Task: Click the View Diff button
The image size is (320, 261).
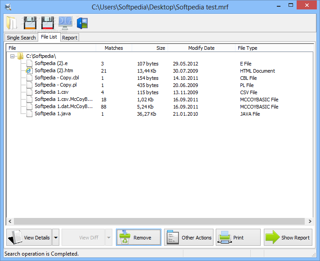Action: [83, 237]
